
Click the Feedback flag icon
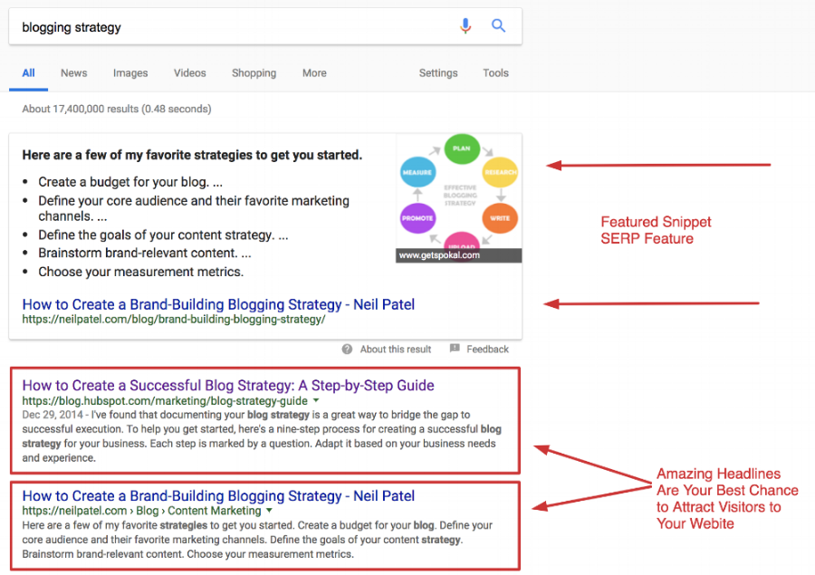pyautogui.click(x=455, y=349)
